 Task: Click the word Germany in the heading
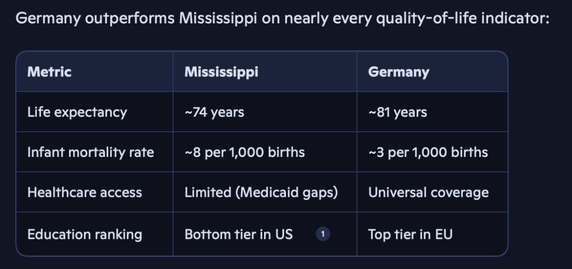click(47, 20)
